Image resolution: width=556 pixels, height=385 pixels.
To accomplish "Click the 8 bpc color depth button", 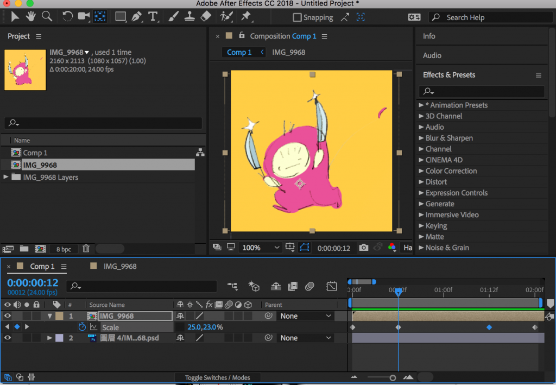I will pyautogui.click(x=64, y=249).
